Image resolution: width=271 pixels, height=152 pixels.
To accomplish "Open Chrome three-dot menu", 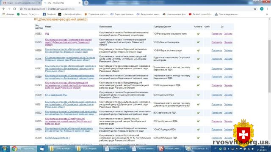I will coord(267,9).
